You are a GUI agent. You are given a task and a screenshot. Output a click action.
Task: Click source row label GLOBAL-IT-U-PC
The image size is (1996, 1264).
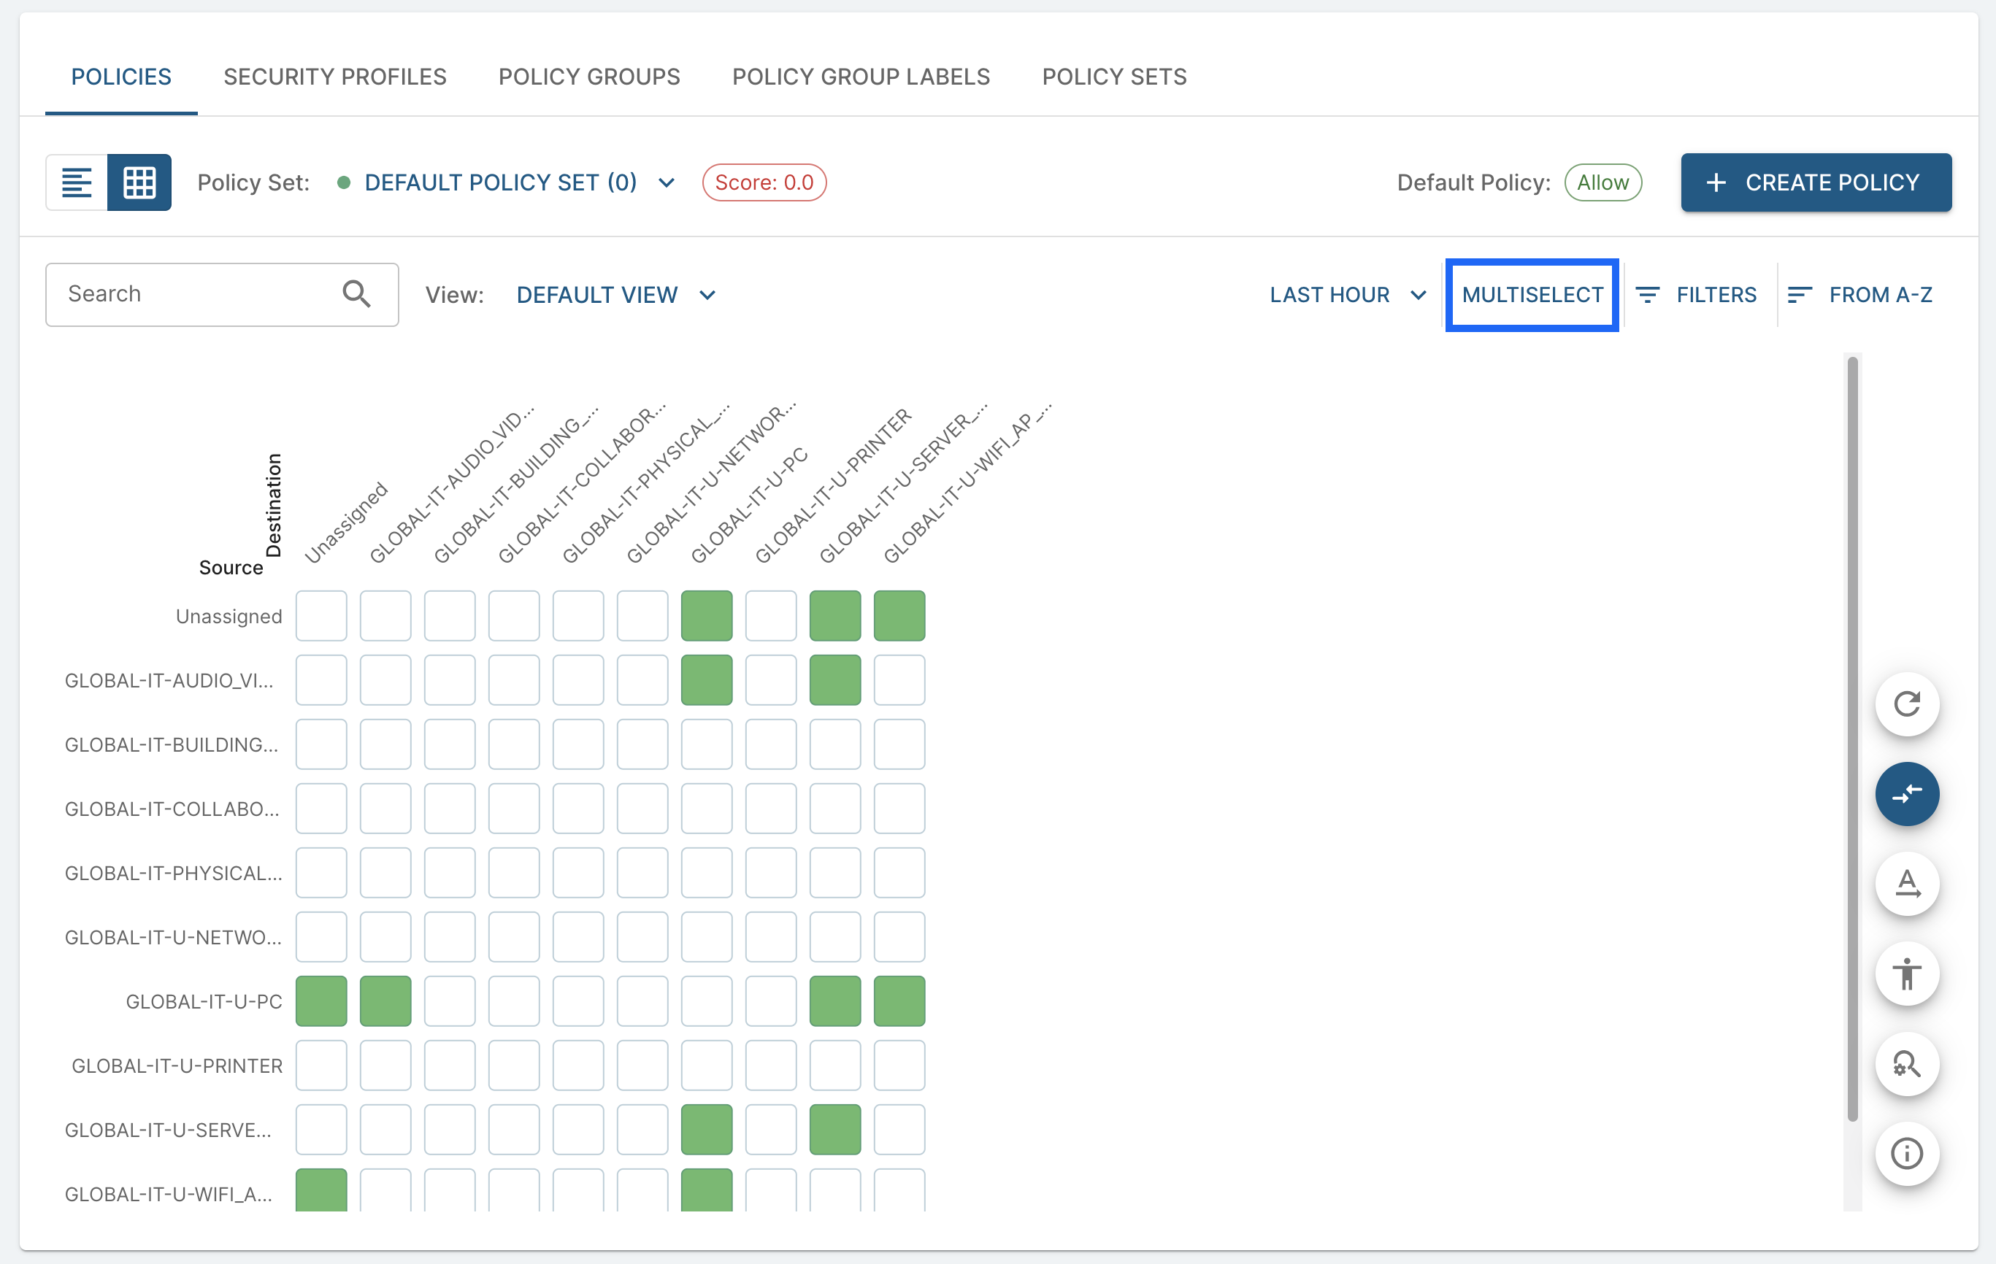[204, 1001]
